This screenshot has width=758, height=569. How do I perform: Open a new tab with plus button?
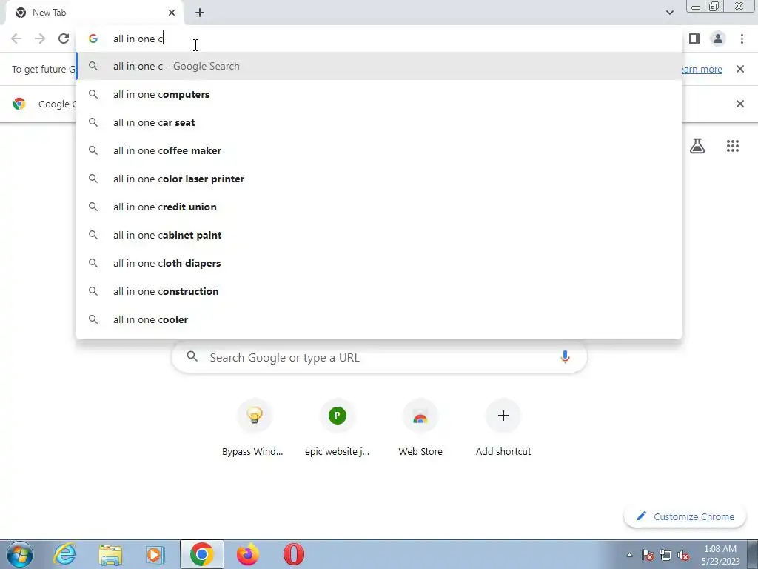click(200, 13)
